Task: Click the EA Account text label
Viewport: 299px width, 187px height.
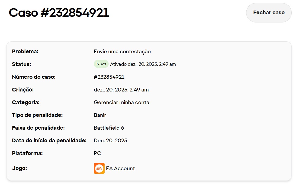Action: [120, 168]
